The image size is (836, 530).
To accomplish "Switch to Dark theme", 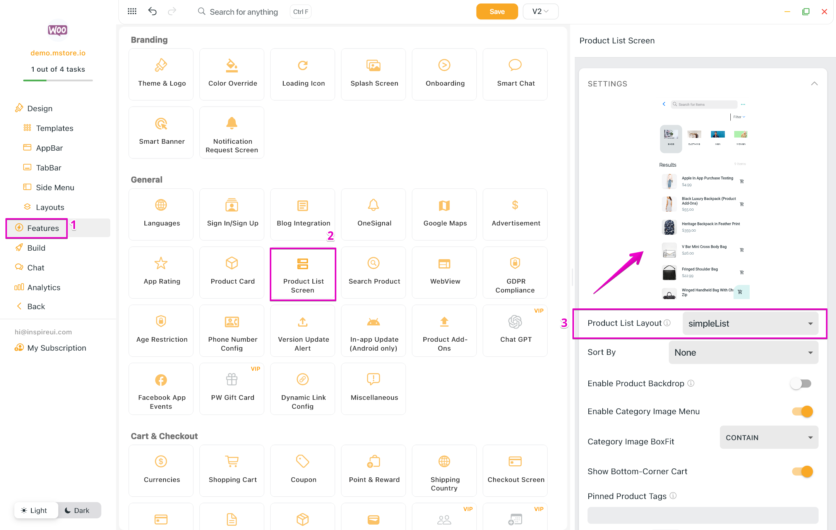I will [77, 510].
